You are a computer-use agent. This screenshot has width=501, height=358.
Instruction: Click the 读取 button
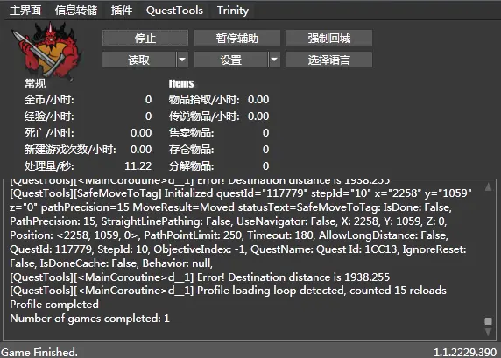click(139, 60)
